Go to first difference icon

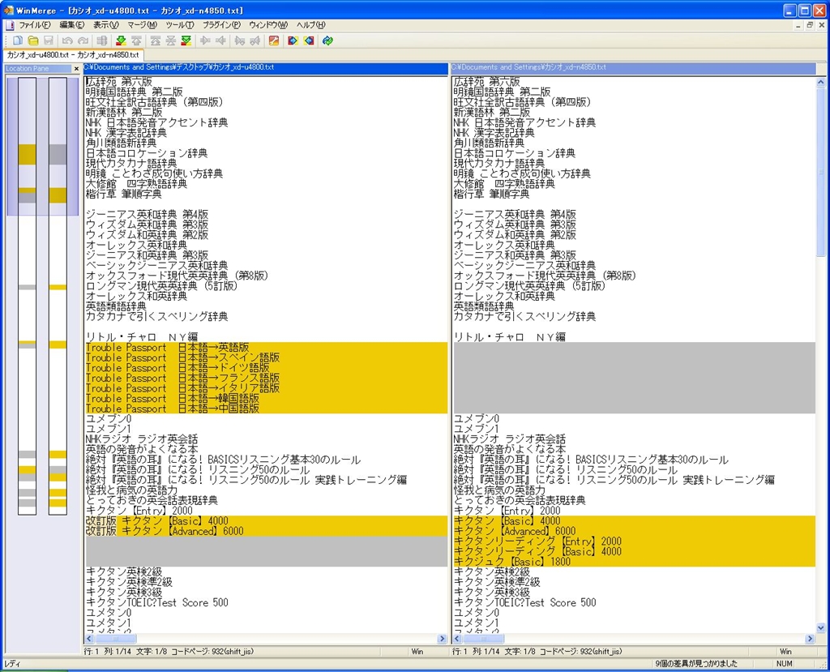coord(155,41)
